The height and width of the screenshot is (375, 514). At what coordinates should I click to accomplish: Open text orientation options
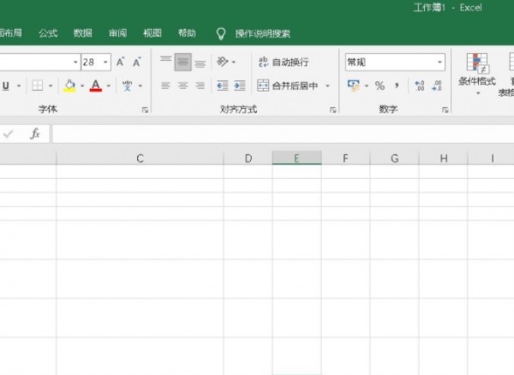point(223,62)
